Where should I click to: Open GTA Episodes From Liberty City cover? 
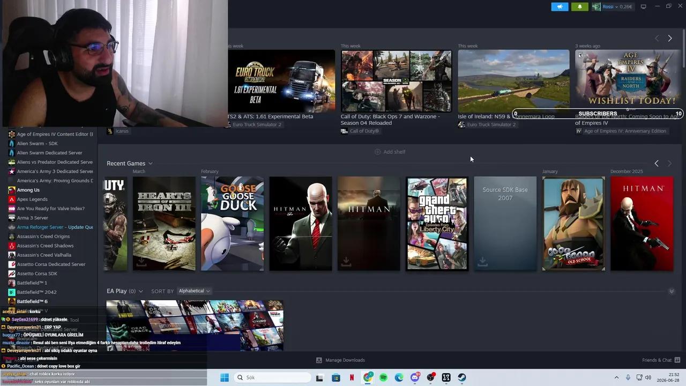(437, 224)
